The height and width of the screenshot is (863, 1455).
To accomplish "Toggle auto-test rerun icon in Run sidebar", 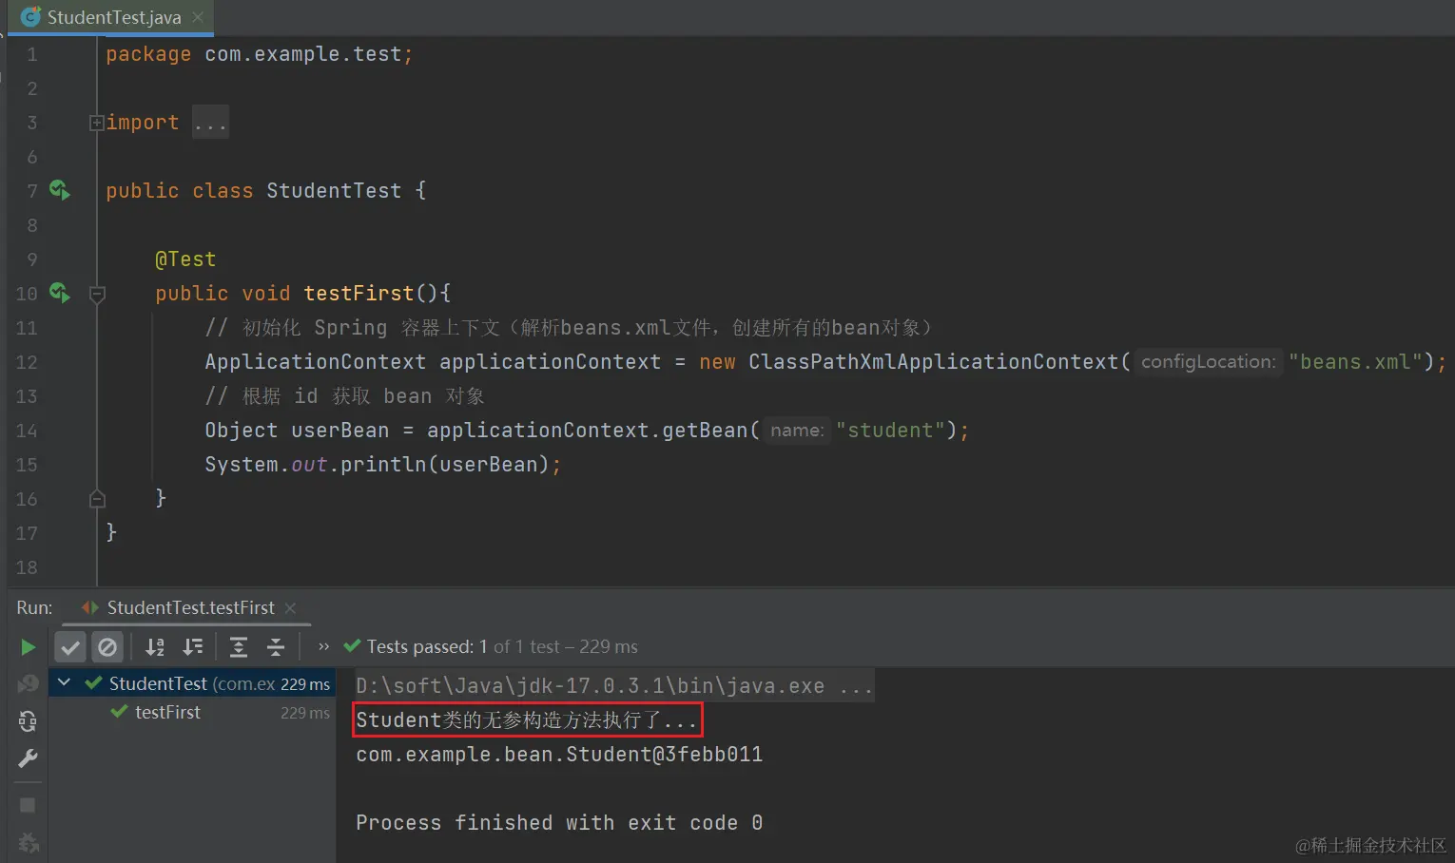I will [x=28, y=721].
